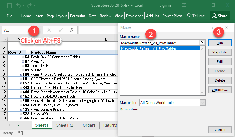Click the Options... button

[220, 90]
